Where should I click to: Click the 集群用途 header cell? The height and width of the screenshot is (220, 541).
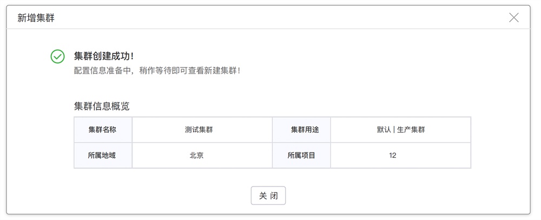[301, 130]
